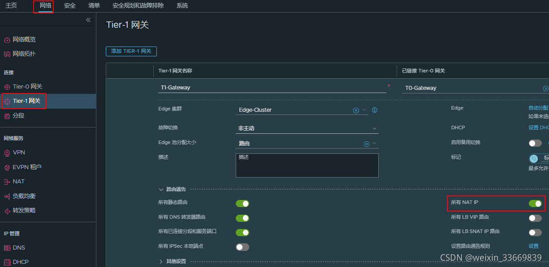Enable 所有 IPSec 本地端点 switch

(x=242, y=247)
